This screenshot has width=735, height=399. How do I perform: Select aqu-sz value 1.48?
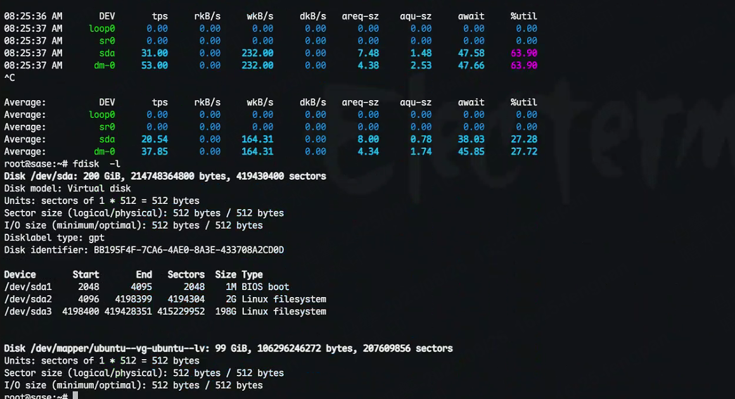pyautogui.click(x=421, y=53)
